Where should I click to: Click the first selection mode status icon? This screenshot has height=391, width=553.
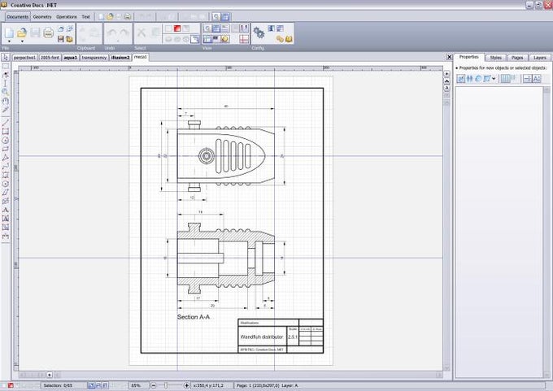(x=91, y=385)
